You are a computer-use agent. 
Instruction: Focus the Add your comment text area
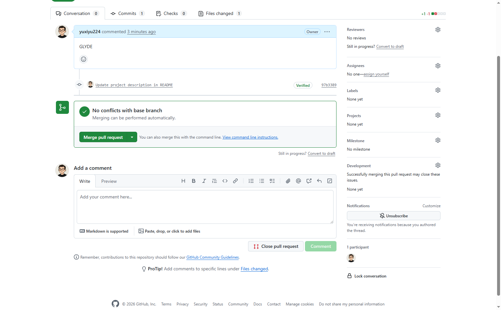coord(205,207)
